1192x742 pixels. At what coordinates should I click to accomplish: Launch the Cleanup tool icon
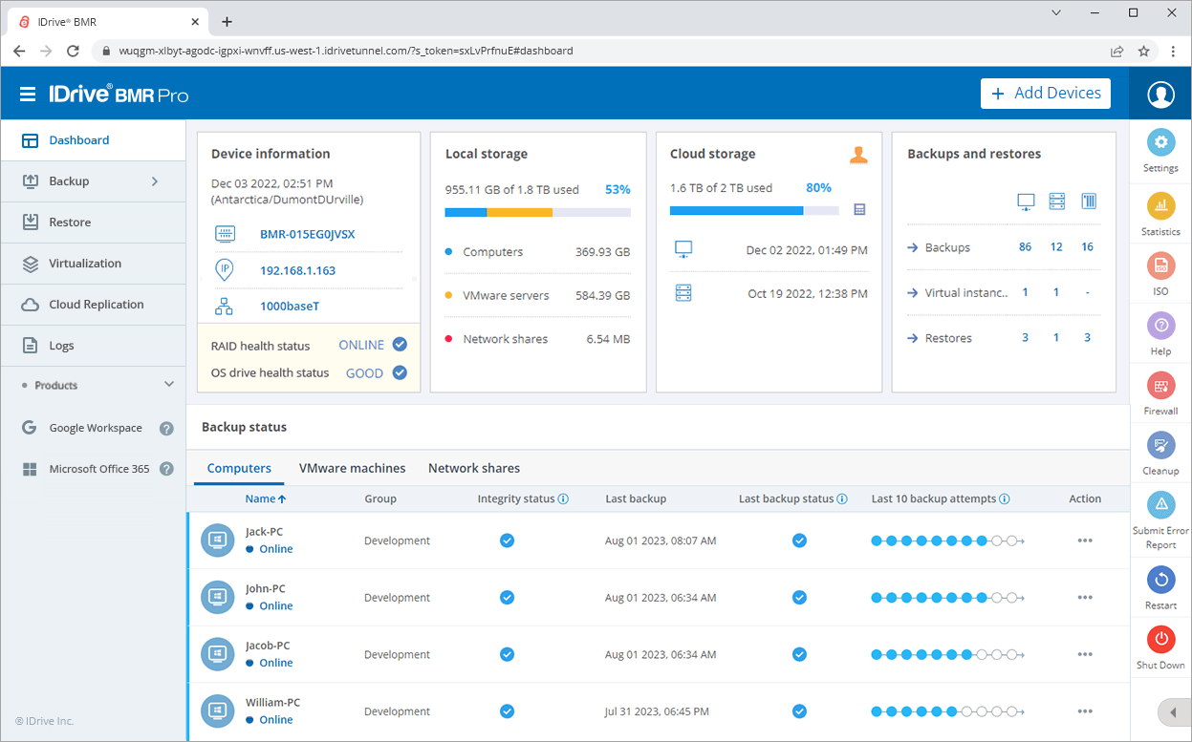pos(1159,446)
